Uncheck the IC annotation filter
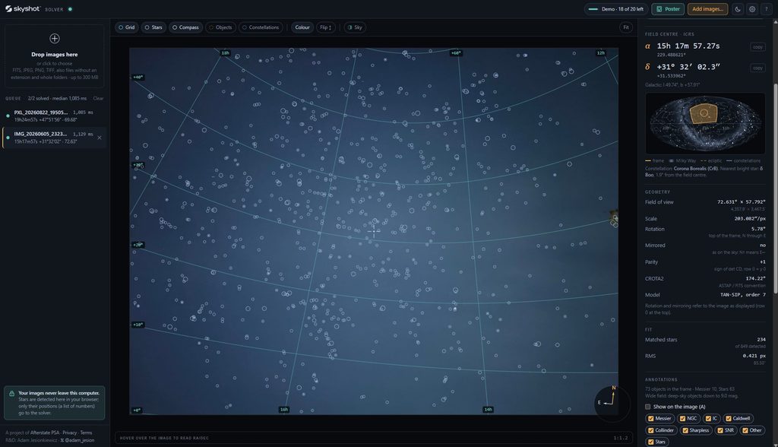Viewport: 778px width, 447px height. (x=711, y=418)
